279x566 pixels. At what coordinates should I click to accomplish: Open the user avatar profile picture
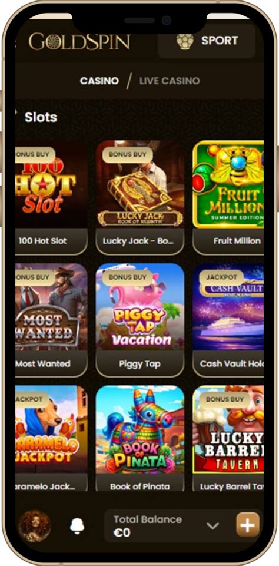pos(34,526)
